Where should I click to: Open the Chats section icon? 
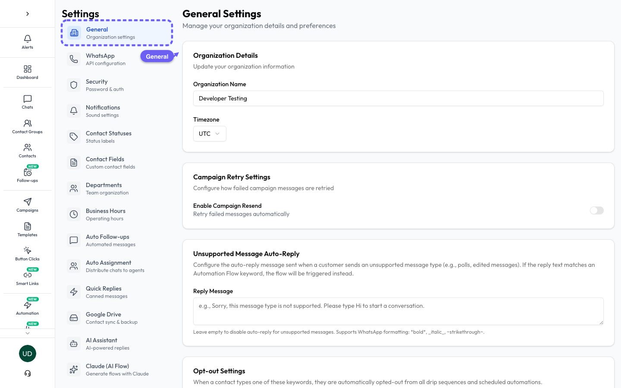tap(28, 99)
